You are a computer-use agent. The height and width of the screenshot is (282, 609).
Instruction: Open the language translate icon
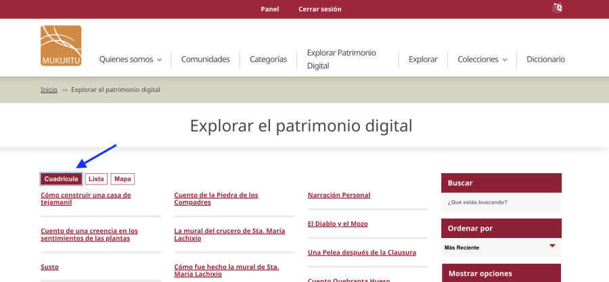coord(557,7)
